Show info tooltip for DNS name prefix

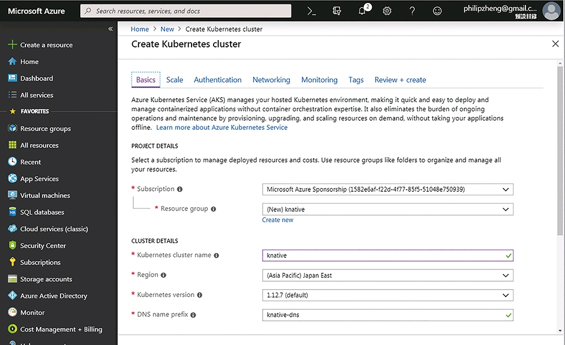(193, 315)
